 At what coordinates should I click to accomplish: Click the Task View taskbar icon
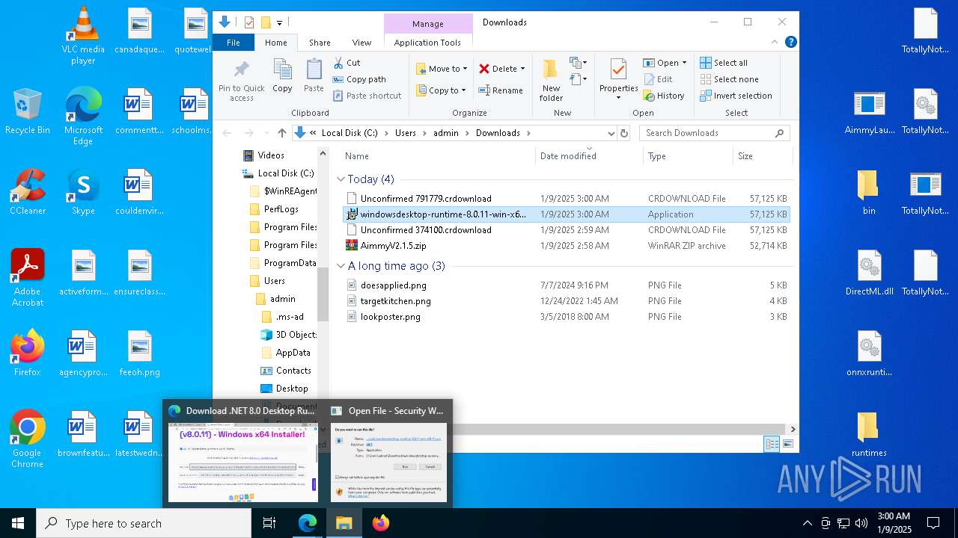click(269, 523)
